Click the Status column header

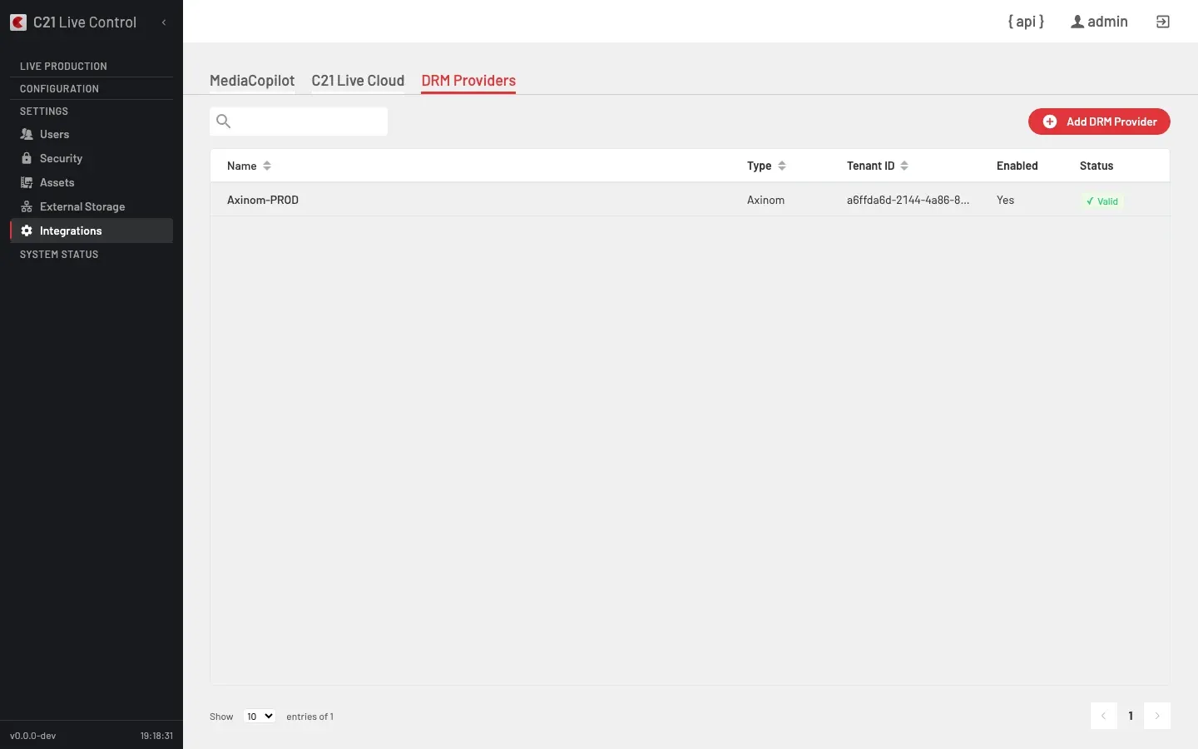[1096, 166]
